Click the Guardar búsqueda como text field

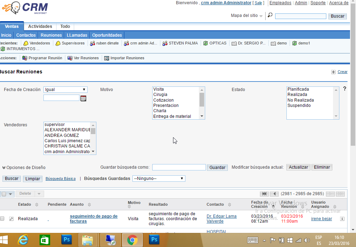pos(179,167)
